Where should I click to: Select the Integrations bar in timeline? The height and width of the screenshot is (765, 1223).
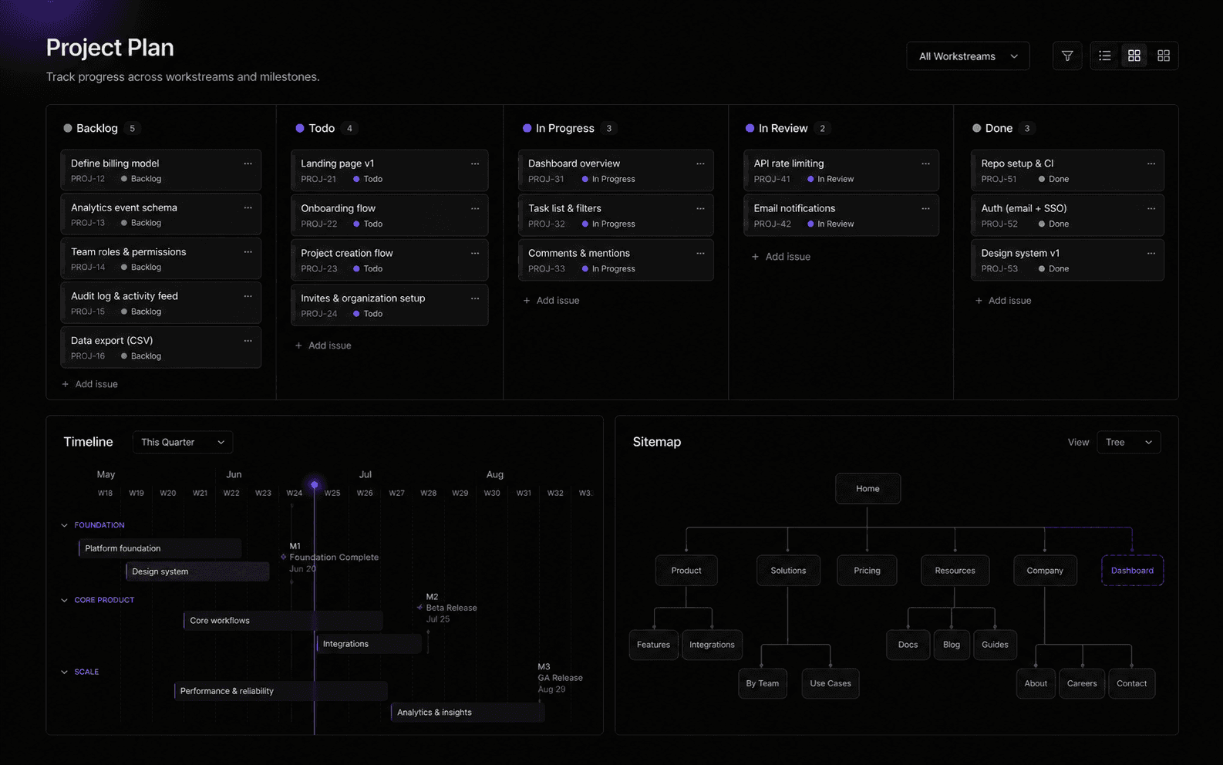[x=369, y=644]
